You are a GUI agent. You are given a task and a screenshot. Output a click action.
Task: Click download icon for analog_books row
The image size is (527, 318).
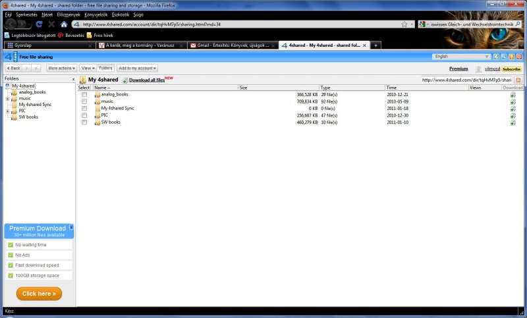(513, 95)
